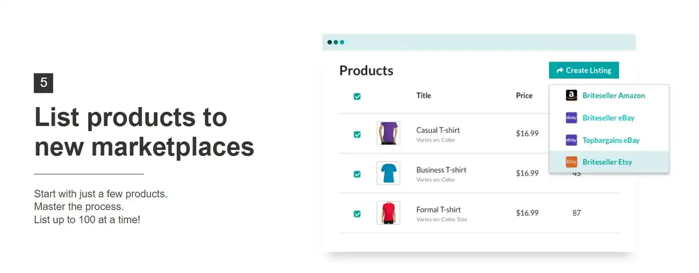Click the Amazon icon beside Briteseller Amazon

pos(572,95)
